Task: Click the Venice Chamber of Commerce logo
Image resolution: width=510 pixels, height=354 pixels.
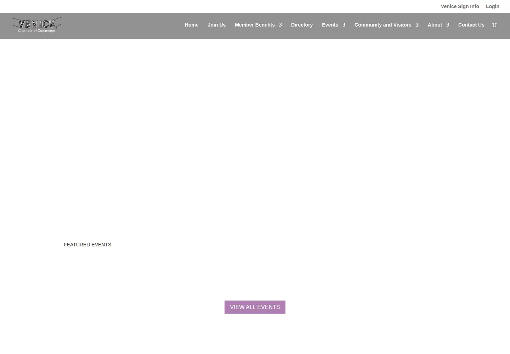Action: pyautogui.click(x=36, y=25)
